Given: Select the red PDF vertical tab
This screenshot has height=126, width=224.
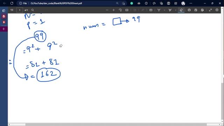Looking at the screenshot, I should tap(4, 16).
